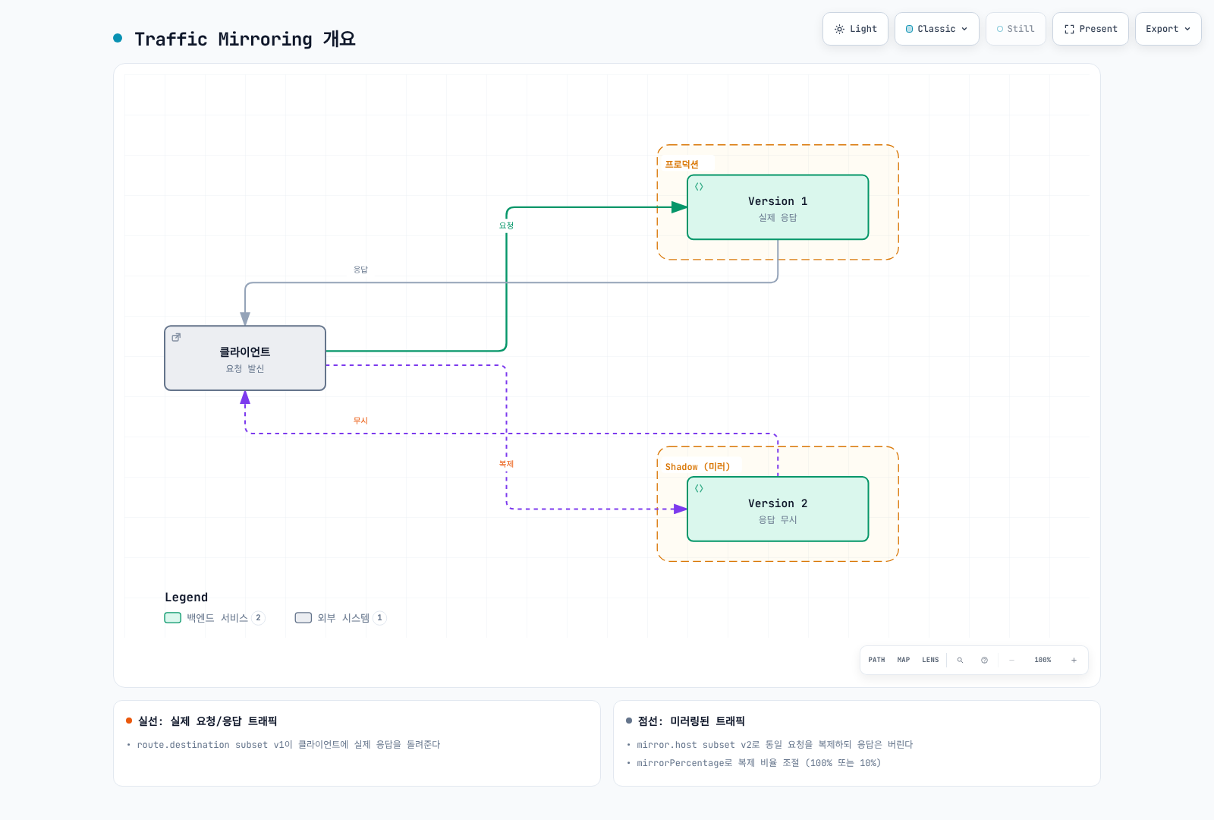Zoom in with the plus icon

pyautogui.click(x=1074, y=660)
